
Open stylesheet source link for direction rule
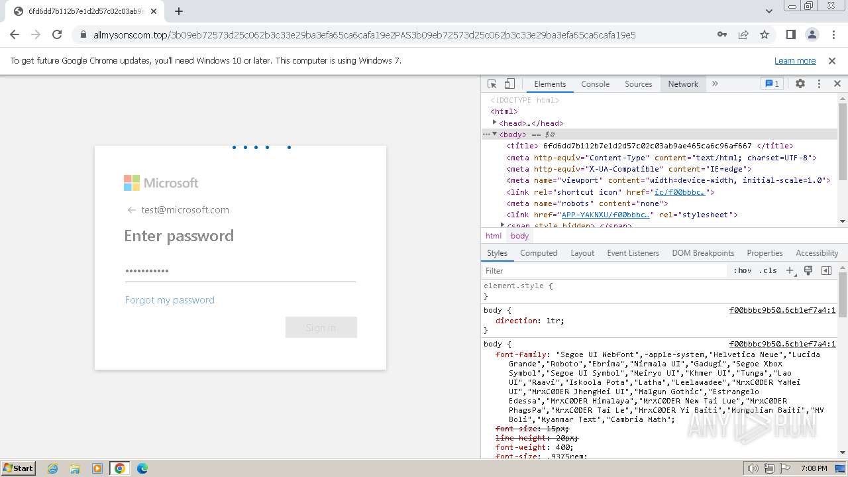[782, 310]
